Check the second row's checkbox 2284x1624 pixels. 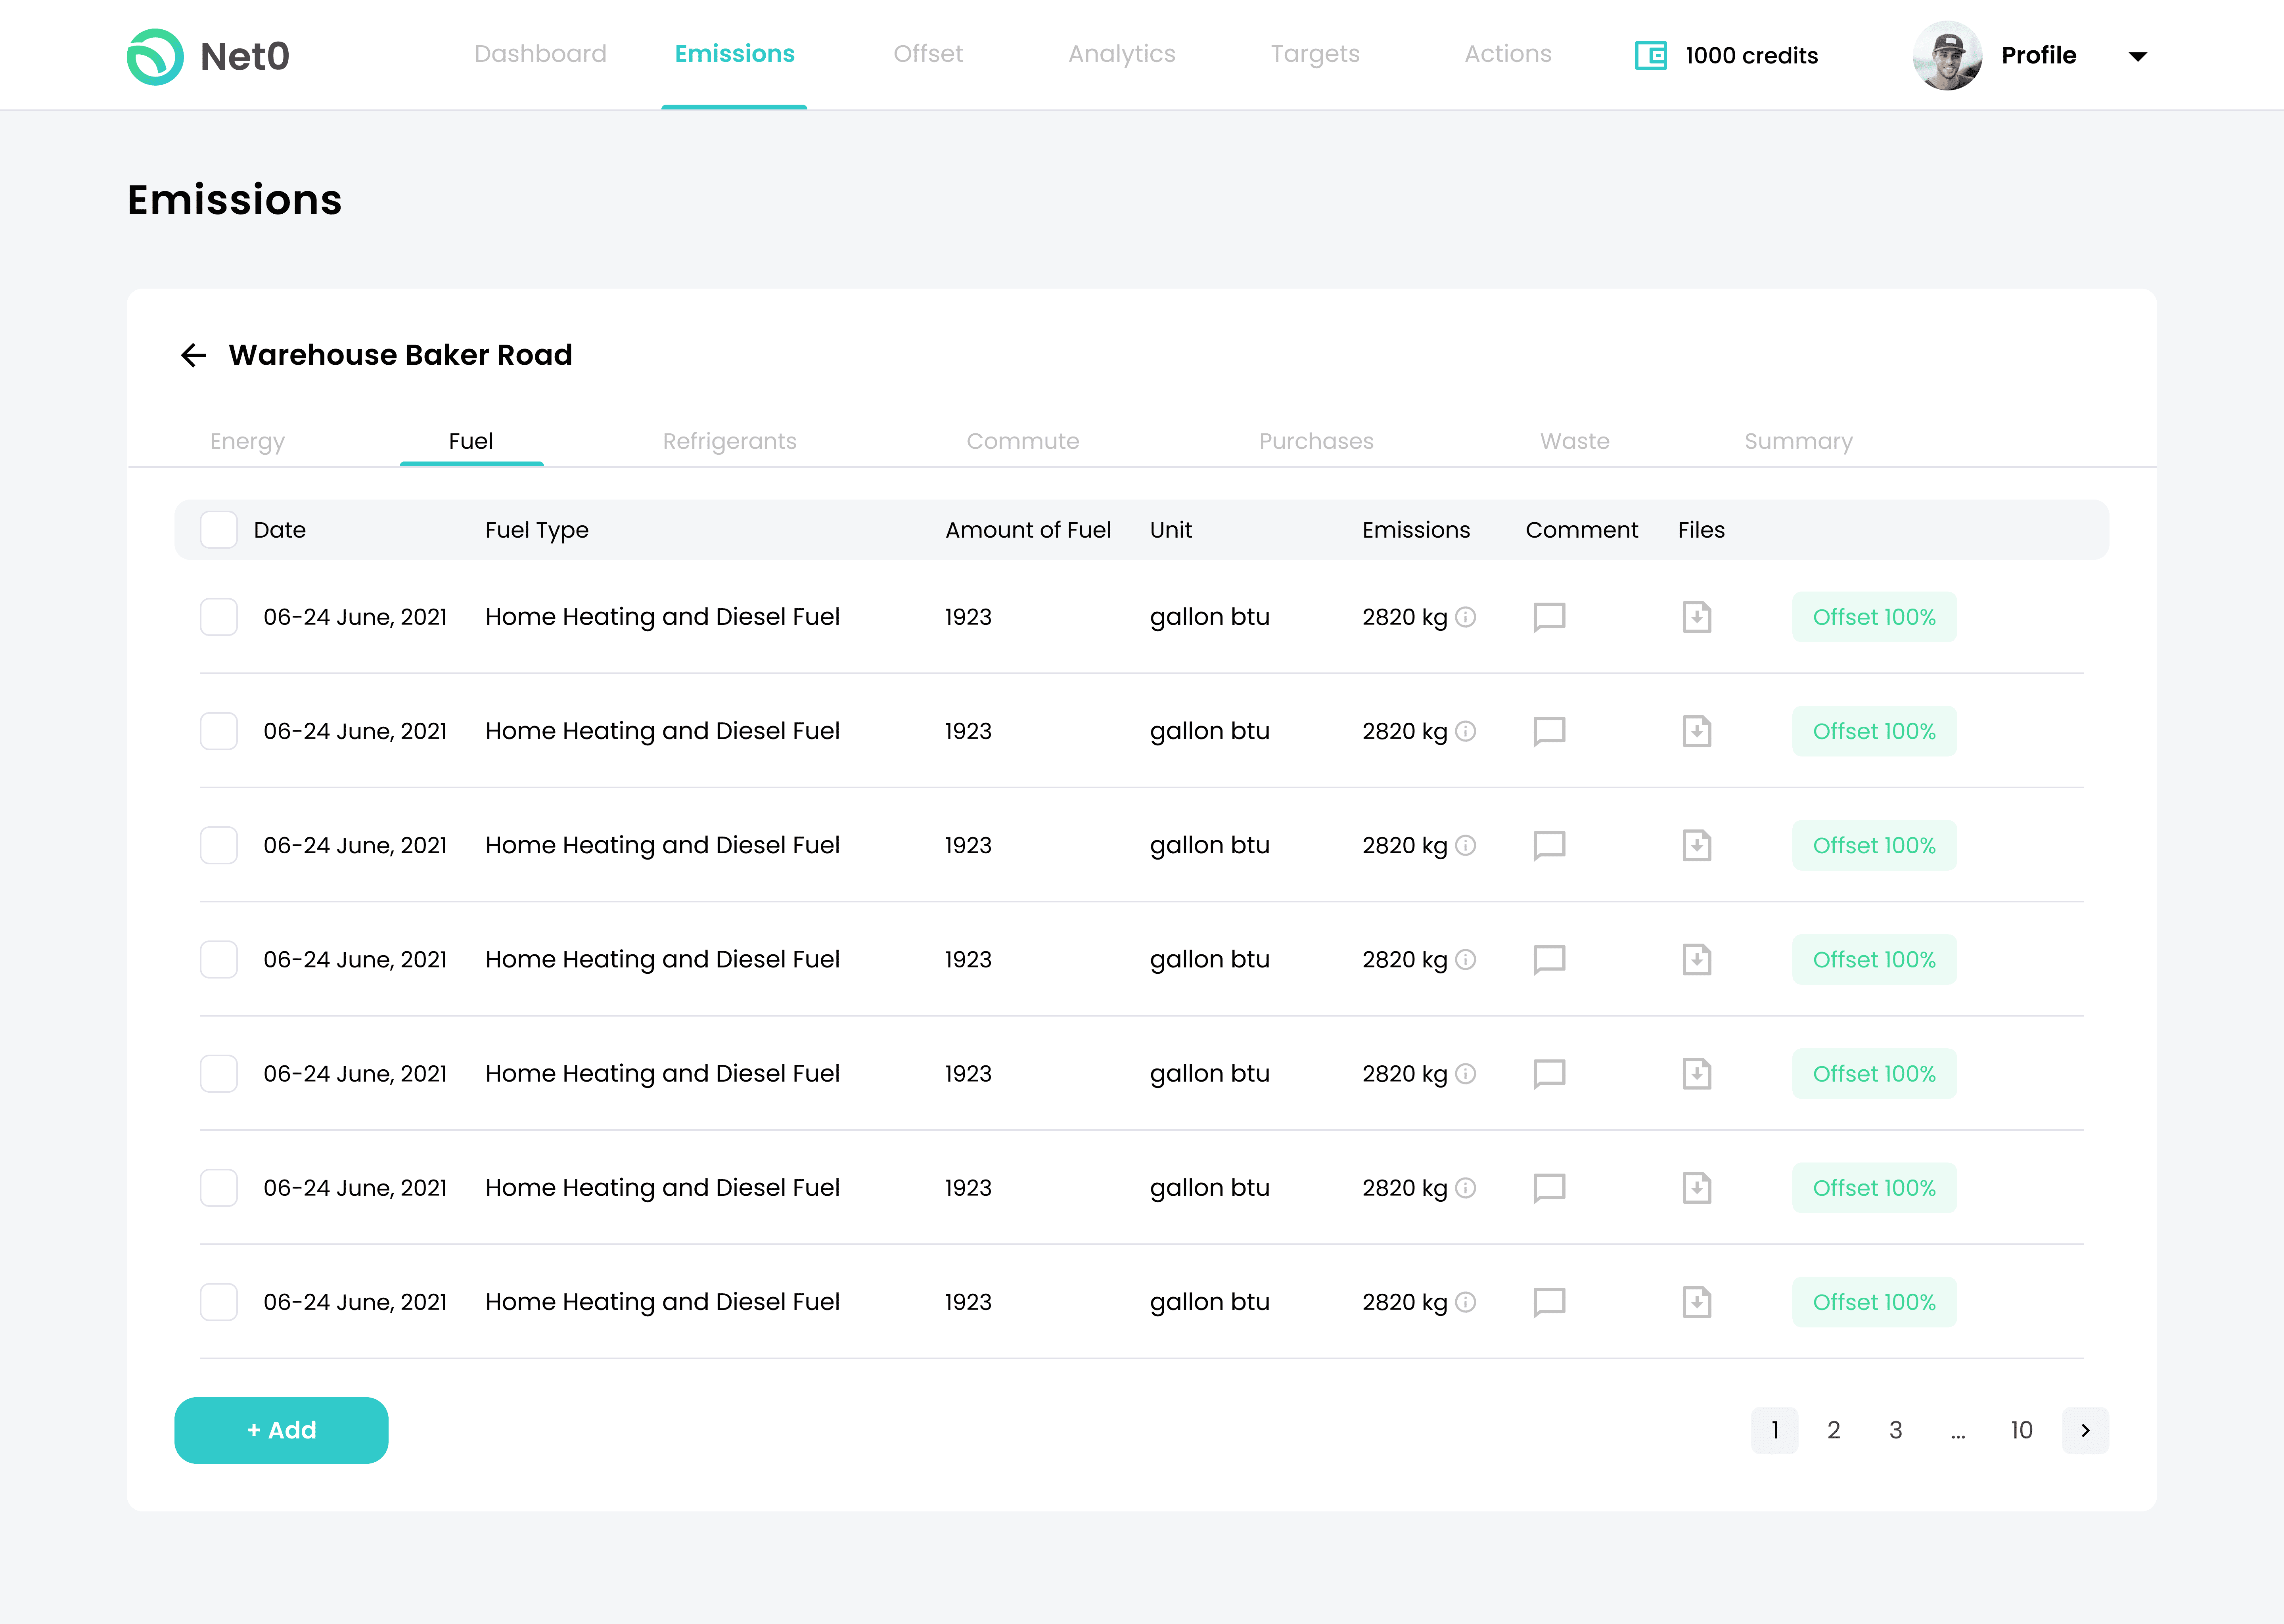(x=219, y=731)
